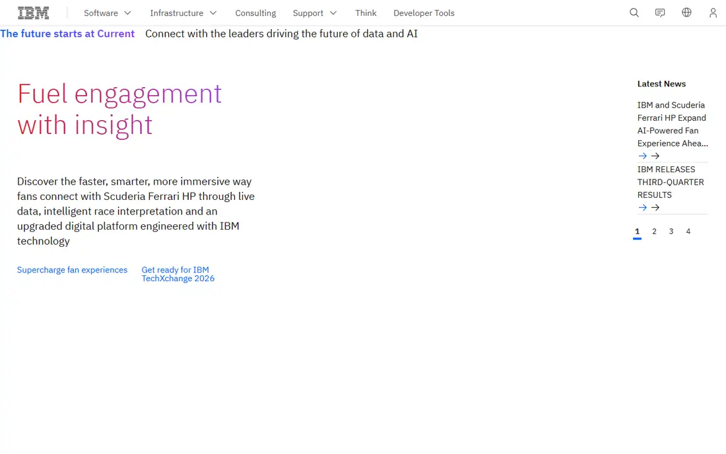Viewport: 726px width, 454px height.
Task: Click the Discover the faster, smarter paragraph
Action: click(136, 211)
